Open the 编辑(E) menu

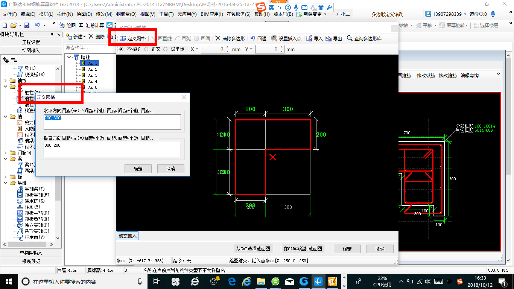pos(28,14)
